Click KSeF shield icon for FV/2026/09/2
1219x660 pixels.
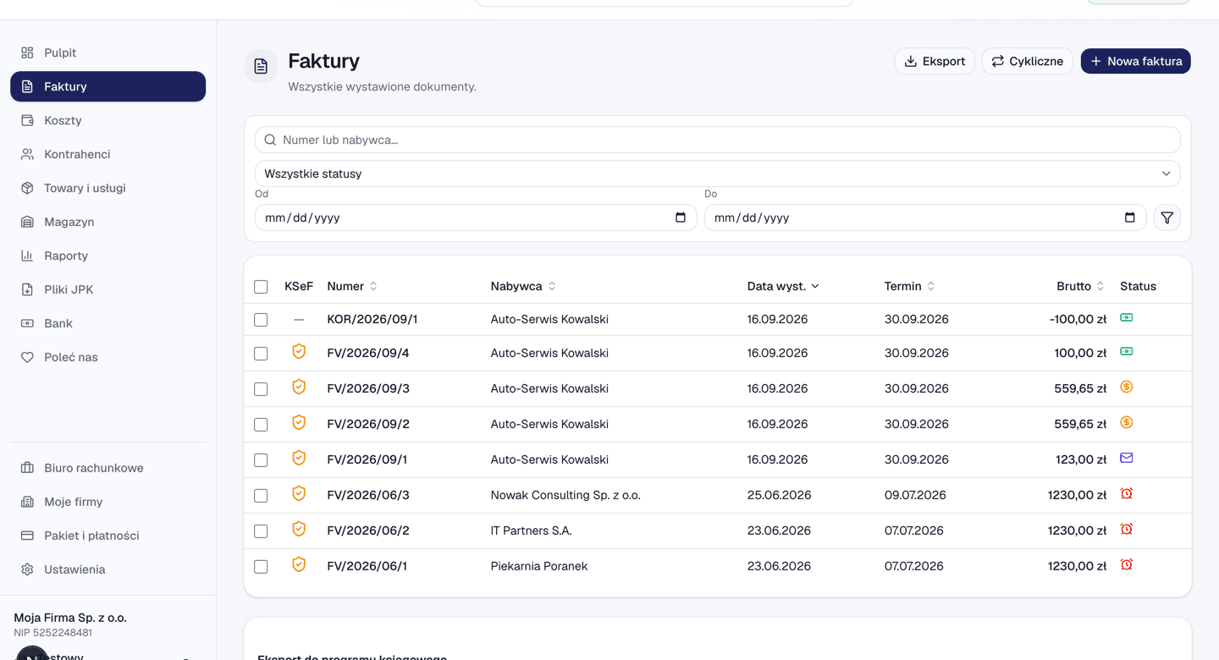(299, 422)
